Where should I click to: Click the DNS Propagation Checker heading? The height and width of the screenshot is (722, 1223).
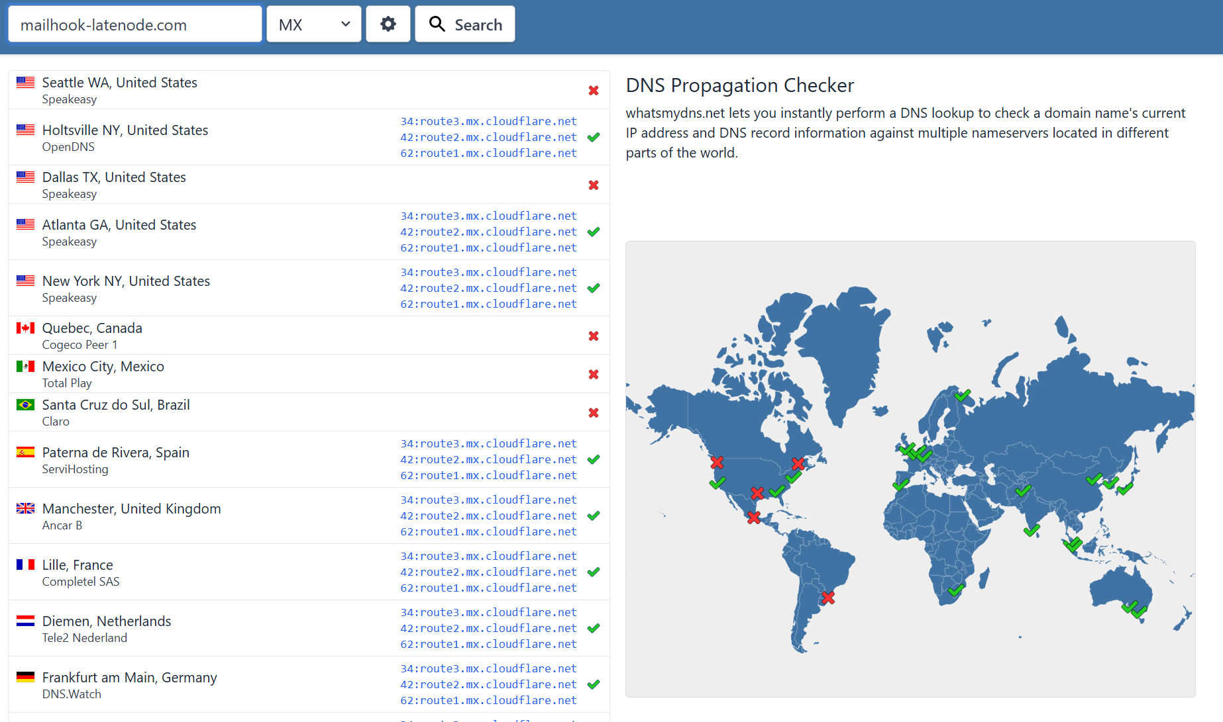[x=740, y=85]
